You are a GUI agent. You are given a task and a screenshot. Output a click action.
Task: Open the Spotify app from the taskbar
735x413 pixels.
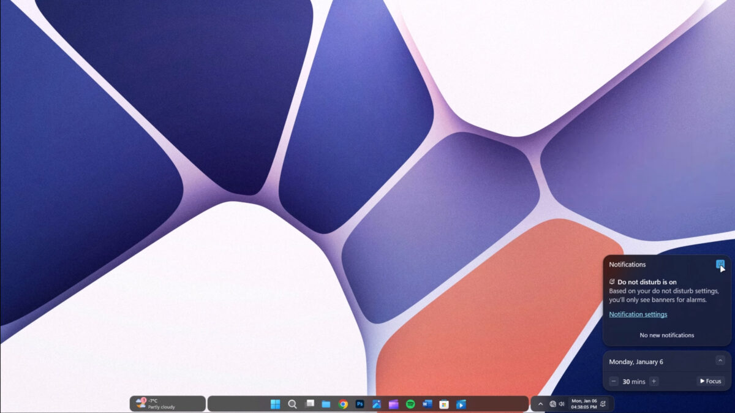click(410, 404)
